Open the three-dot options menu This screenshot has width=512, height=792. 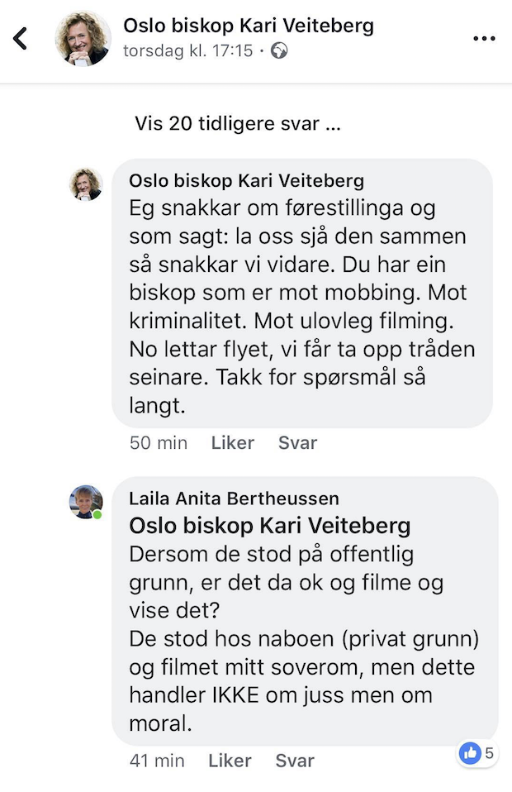point(483,38)
